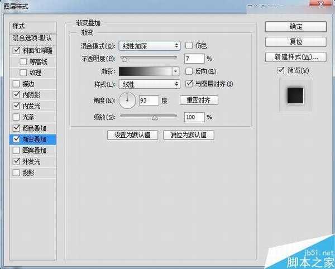Select 混合选项:默认 in the styles list

[32, 38]
